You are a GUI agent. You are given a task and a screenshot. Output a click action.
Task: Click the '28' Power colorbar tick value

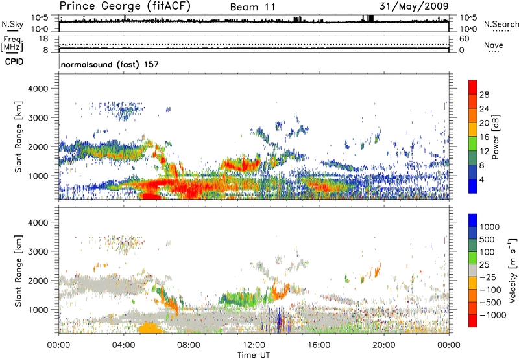(x=484, y=95)
